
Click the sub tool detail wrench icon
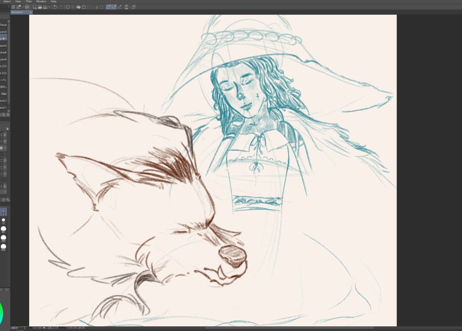[x=8, y=199]
